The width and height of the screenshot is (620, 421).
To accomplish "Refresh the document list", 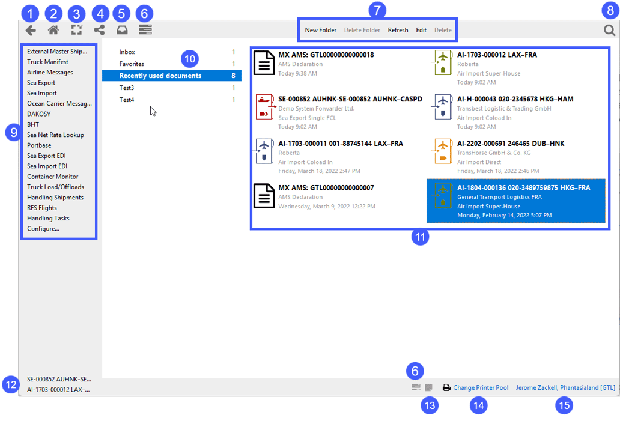I will pos(398,30).
